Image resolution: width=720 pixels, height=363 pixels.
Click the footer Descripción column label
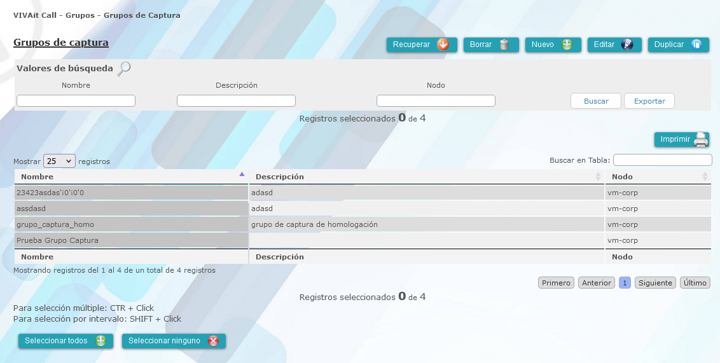click(x=280, y=257)
